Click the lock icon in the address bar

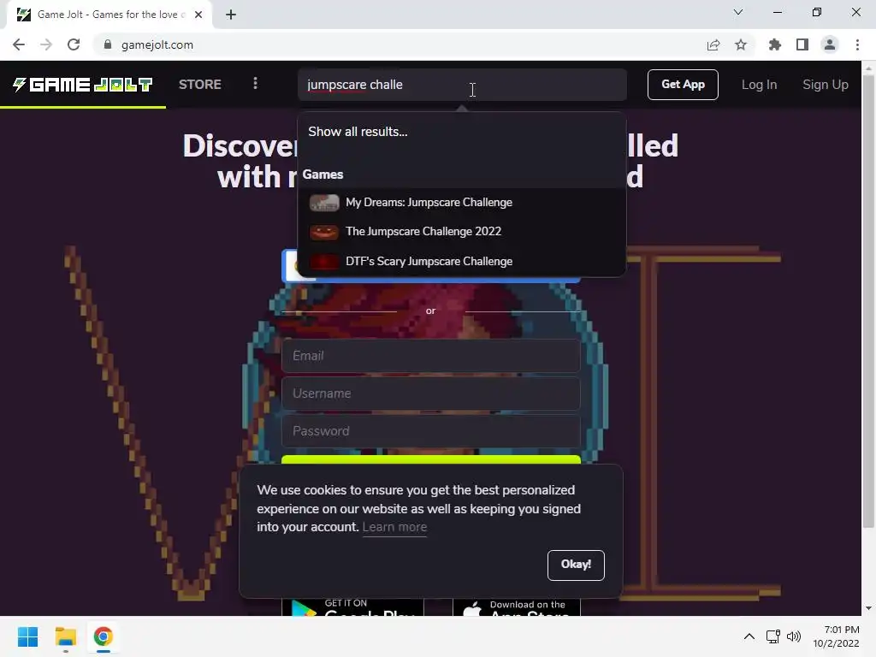(x=108, y=44)
